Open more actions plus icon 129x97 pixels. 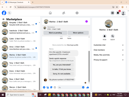[44, 87]
